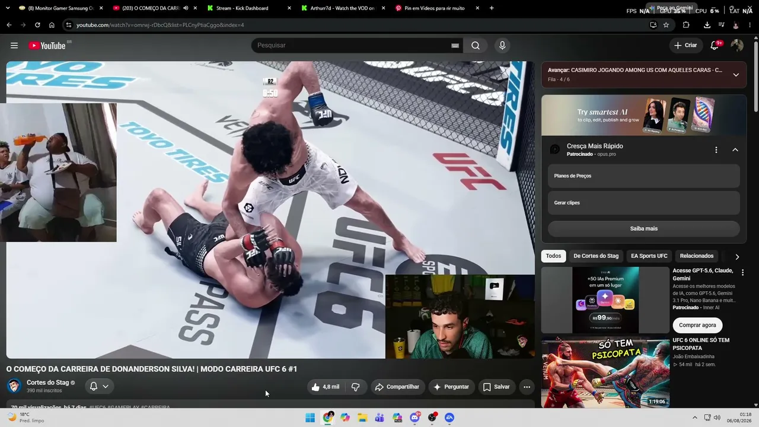Mute the playing YouTube tab audio
The height and width of the screenshot is (427, 759).
[186, 8]
